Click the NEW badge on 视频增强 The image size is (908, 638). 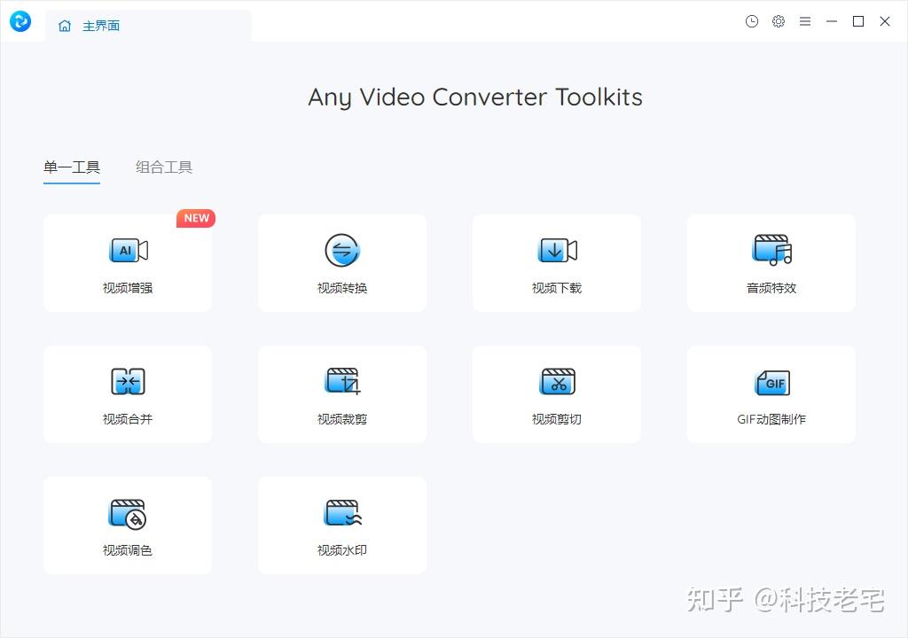(195, 218)
